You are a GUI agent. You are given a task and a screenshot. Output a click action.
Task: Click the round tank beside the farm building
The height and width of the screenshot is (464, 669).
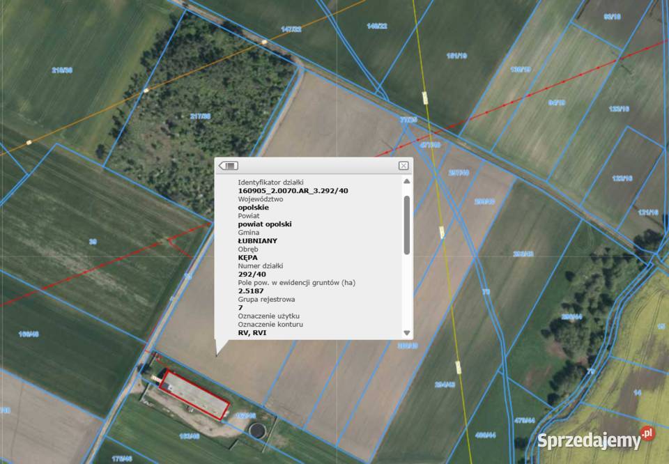tap(258, 429)
